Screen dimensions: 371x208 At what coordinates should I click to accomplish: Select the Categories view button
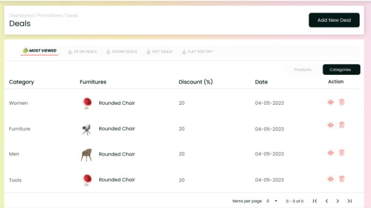point(342,69)
